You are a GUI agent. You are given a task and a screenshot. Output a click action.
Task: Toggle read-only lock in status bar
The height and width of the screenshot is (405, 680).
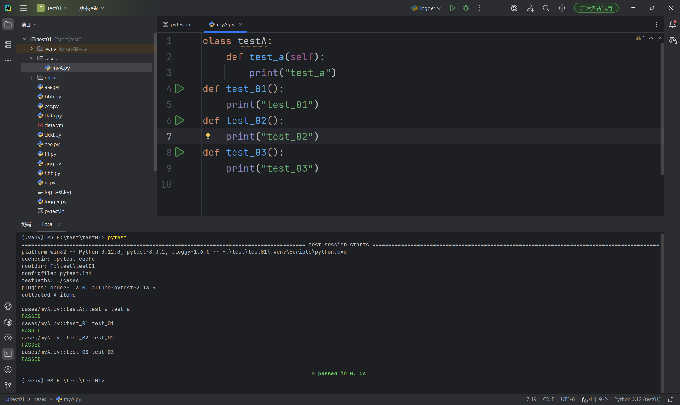click(x=671, y=399)
